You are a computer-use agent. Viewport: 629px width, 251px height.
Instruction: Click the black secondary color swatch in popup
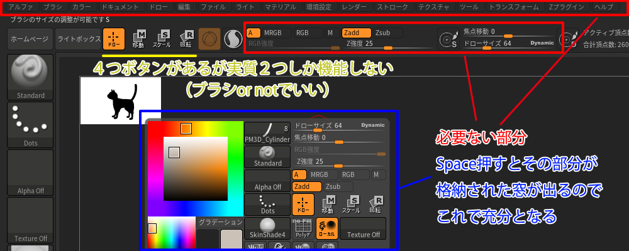[x=208, y=239]
